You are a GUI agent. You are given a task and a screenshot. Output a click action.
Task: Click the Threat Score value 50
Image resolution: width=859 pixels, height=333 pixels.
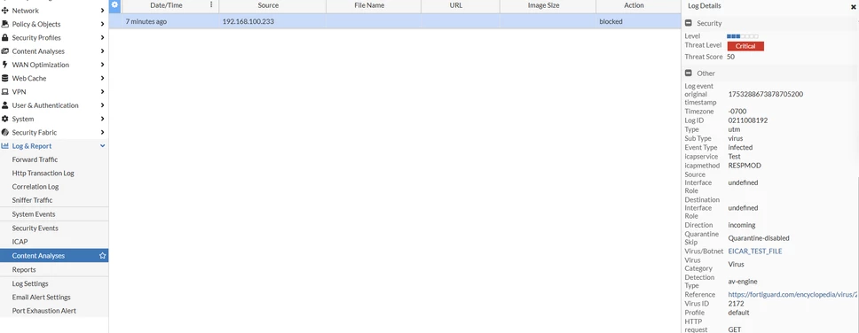731,57
